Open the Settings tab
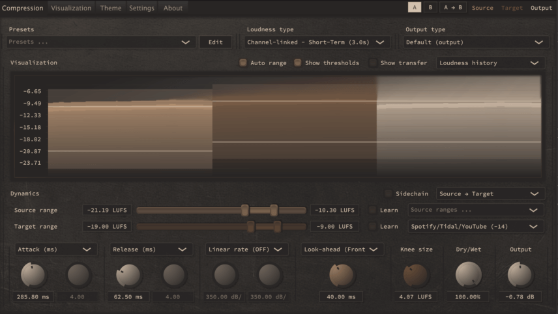The width and height of the screenshot is (558, 314). coord(141,8)
